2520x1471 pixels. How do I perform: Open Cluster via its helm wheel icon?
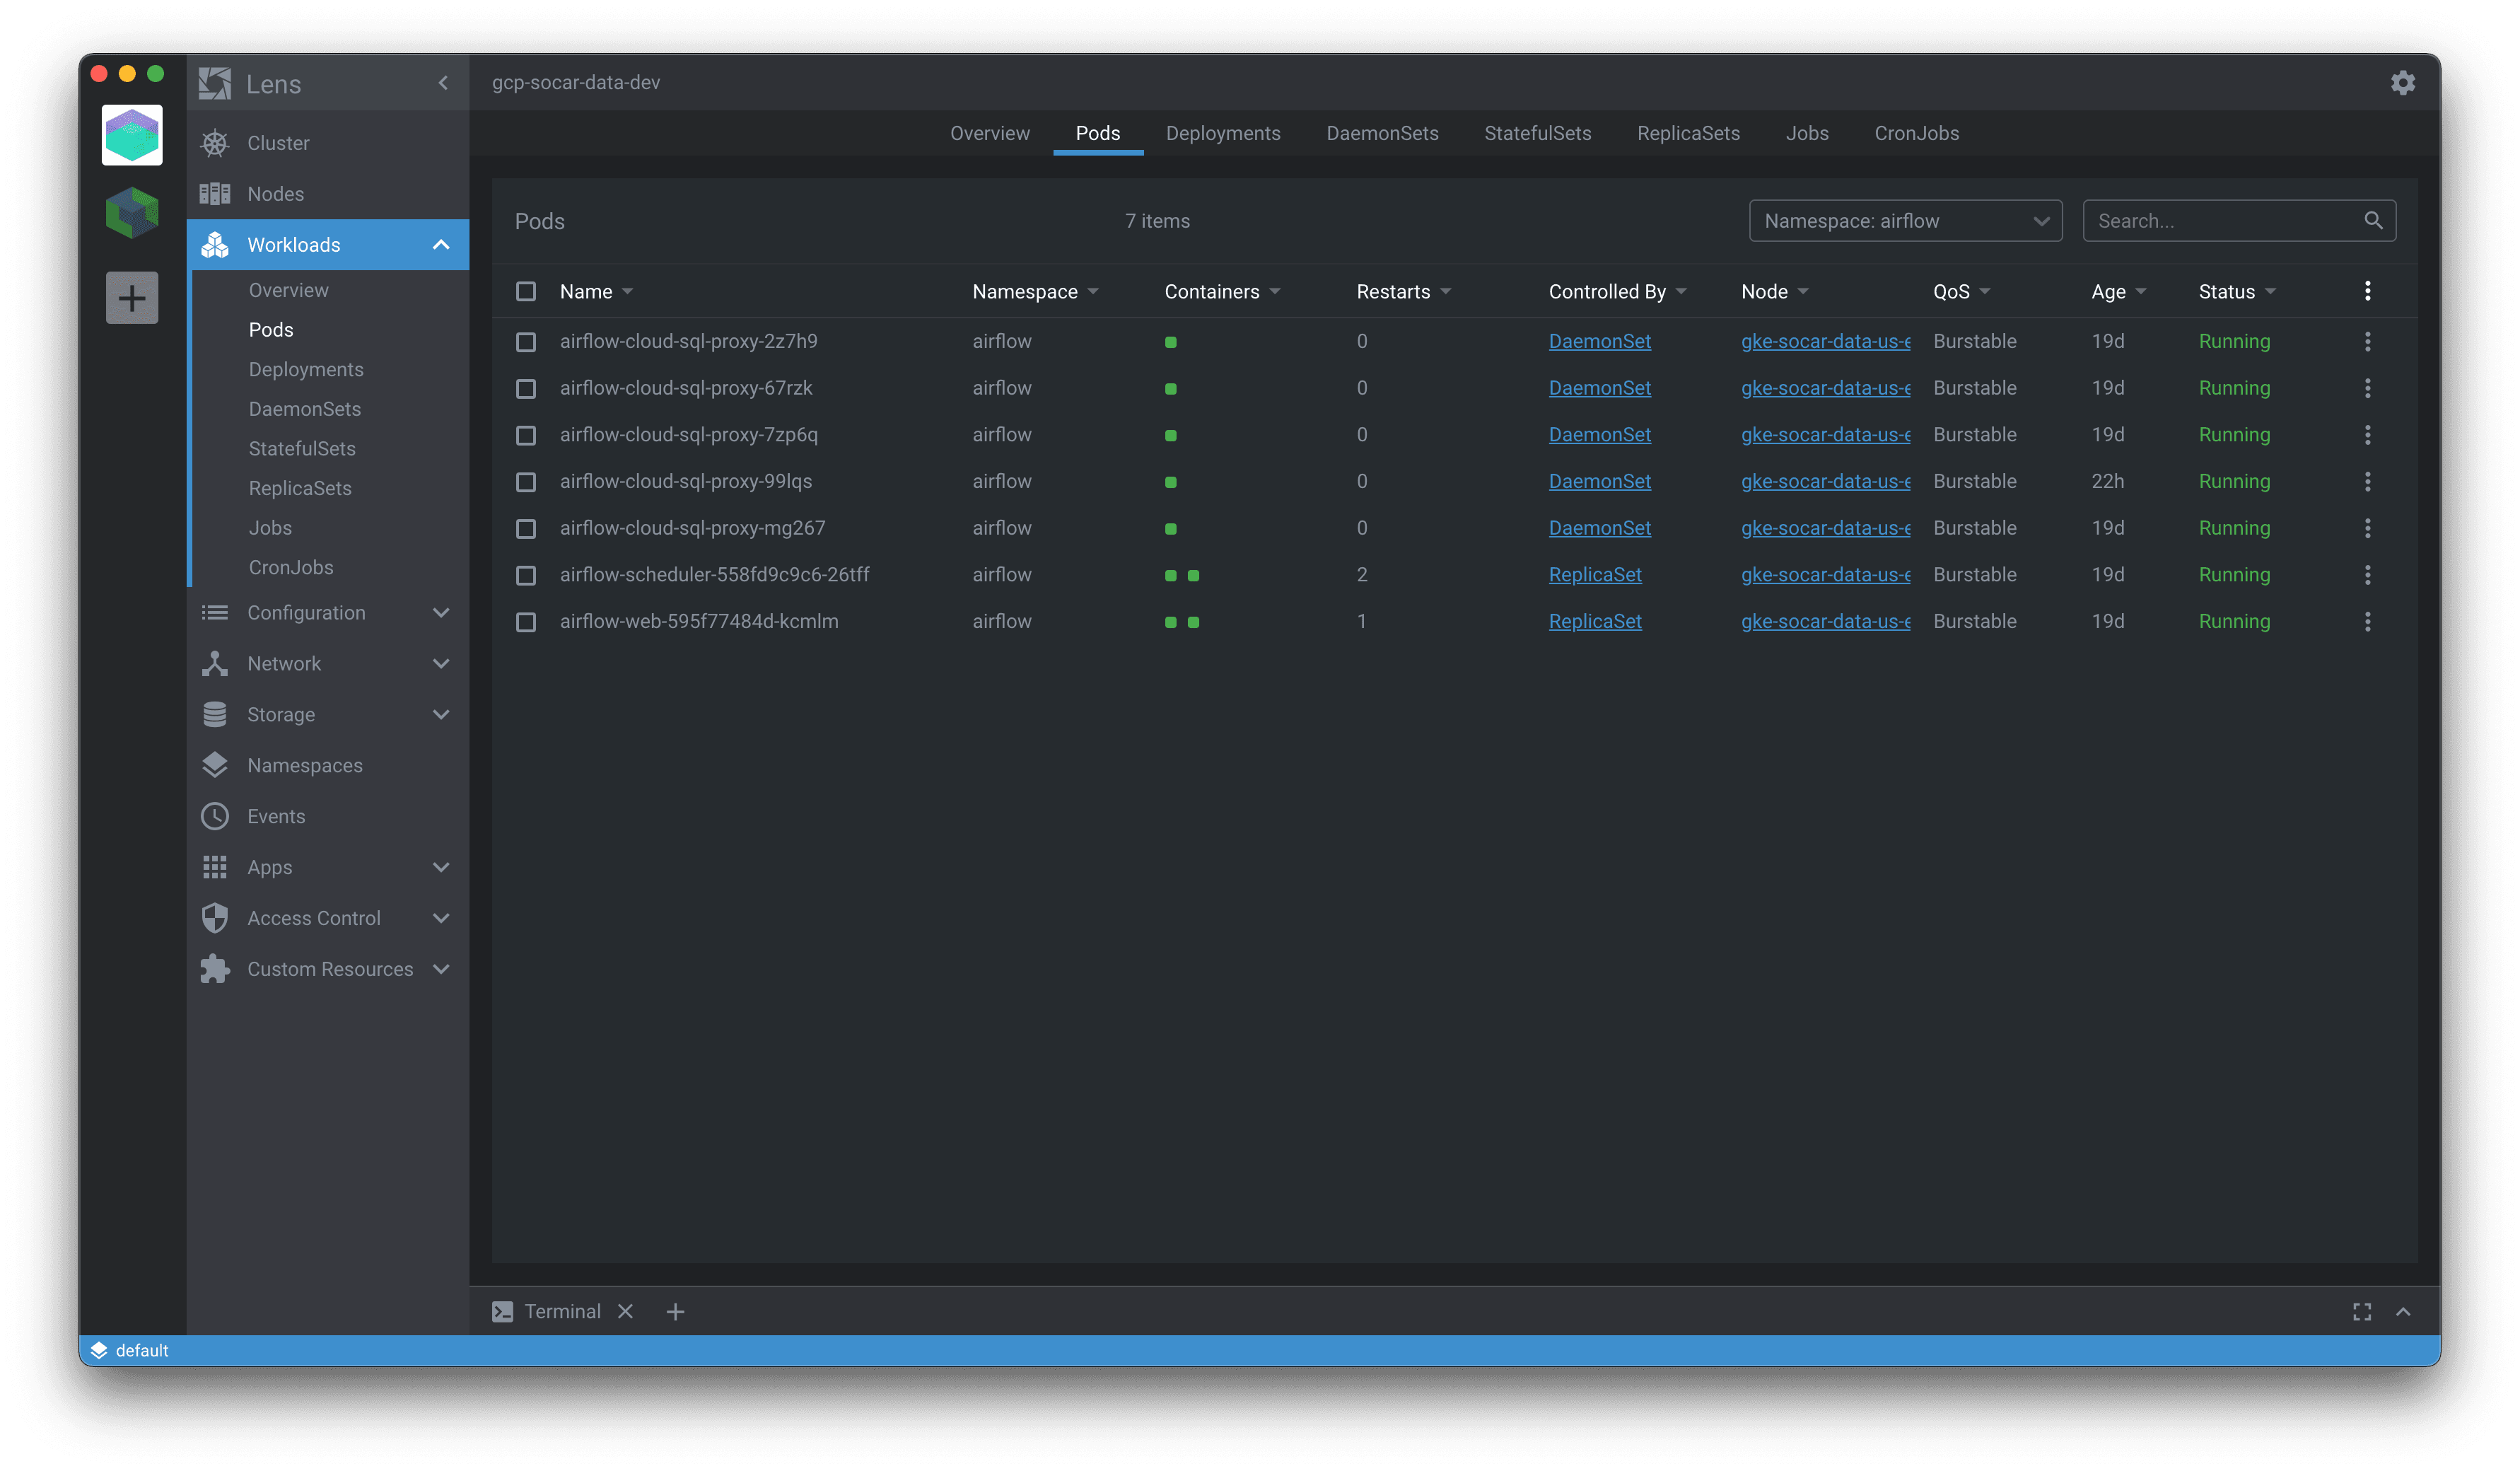(x=215, y=143)
